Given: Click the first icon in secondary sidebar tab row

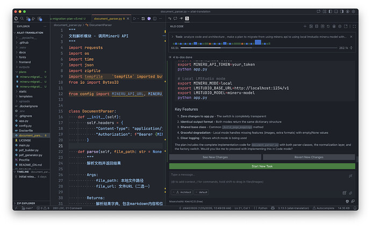Looking at the screenshot, I should (170, 18).
